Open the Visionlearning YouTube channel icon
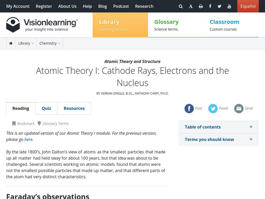The height and width of the screenshot is (199, 265). click(x=229, y=6)
